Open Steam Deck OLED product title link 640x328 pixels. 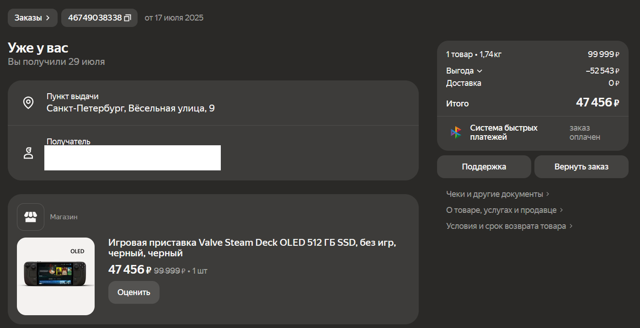point(252,248)
